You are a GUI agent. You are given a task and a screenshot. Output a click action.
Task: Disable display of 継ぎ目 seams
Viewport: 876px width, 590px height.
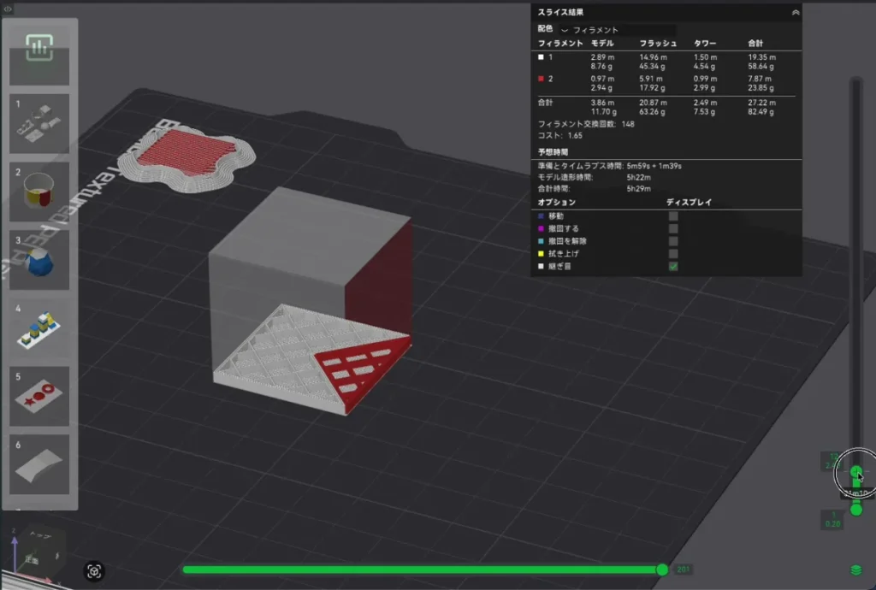click(673, 267)
